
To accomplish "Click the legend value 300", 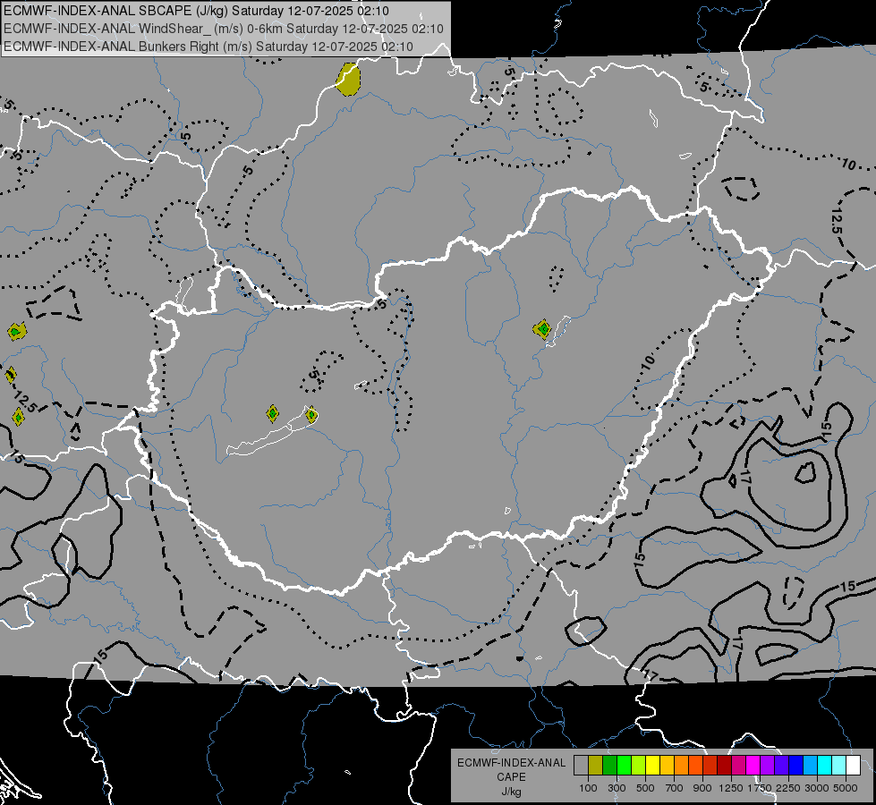I will (617, 788).
